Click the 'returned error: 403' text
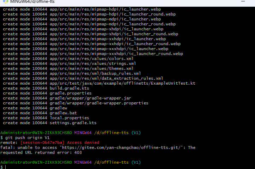 58,152
